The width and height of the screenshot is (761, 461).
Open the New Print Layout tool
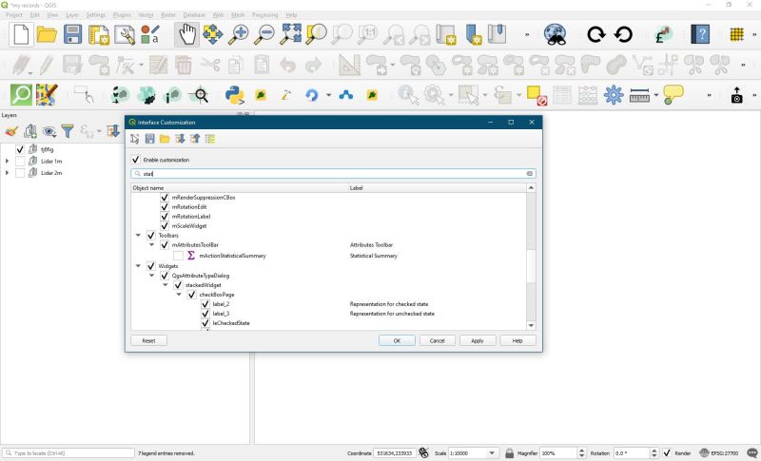coord(99,35)
